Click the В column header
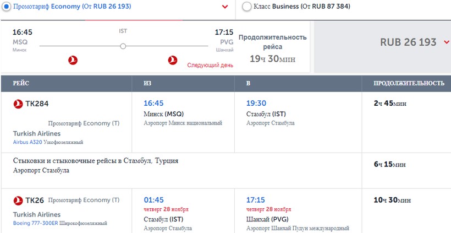The height and width of the screenshot is (233, 451). coord(249,83)
